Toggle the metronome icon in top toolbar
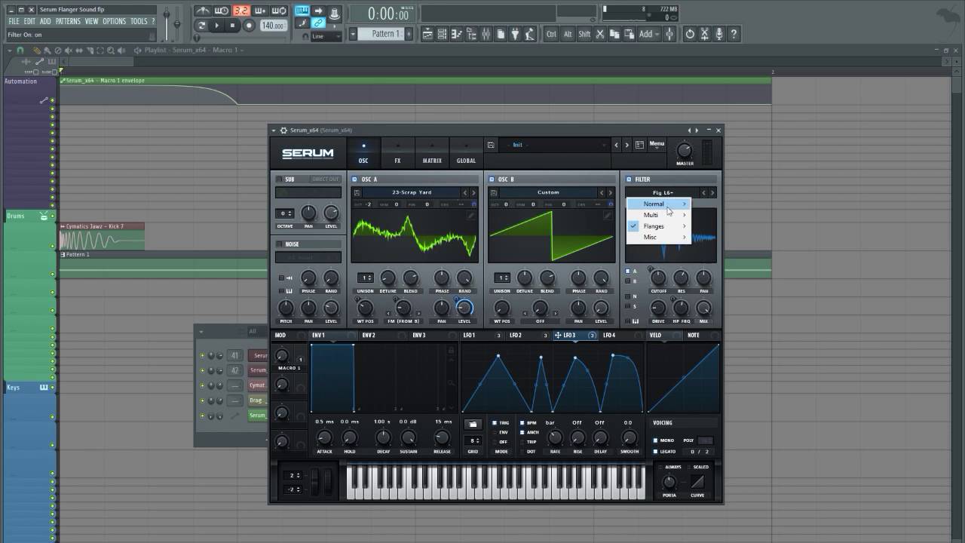Image resolution: width=965 pixels, height=543 pixels. click(x=203, y=11)
